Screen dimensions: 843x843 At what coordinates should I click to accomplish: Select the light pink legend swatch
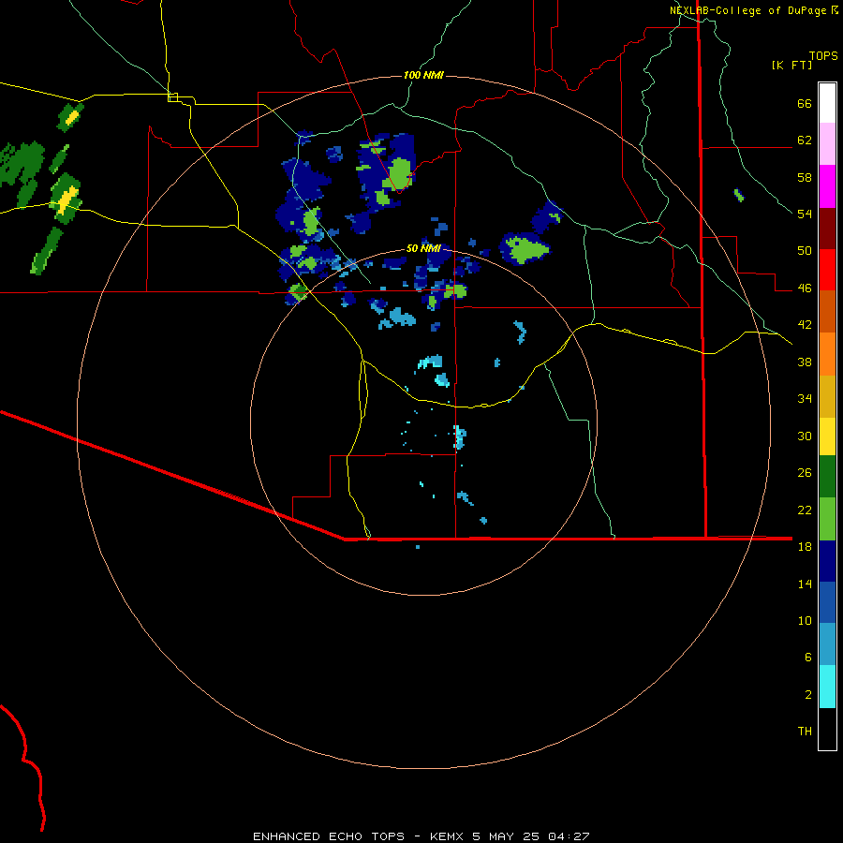827,144
